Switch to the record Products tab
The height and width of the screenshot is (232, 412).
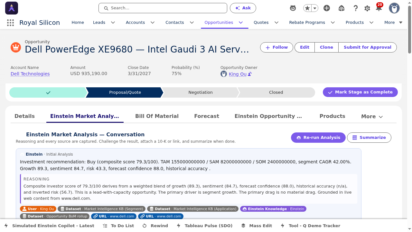coord(332,116)
